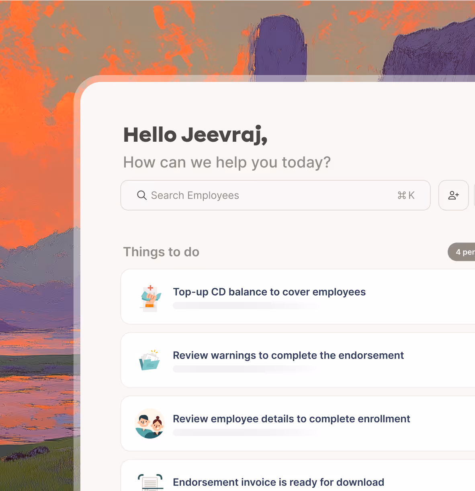Click the 'Hello Jeevraj,' greeting heading
This screenshot has height=491, width=475.
(195, 135)
